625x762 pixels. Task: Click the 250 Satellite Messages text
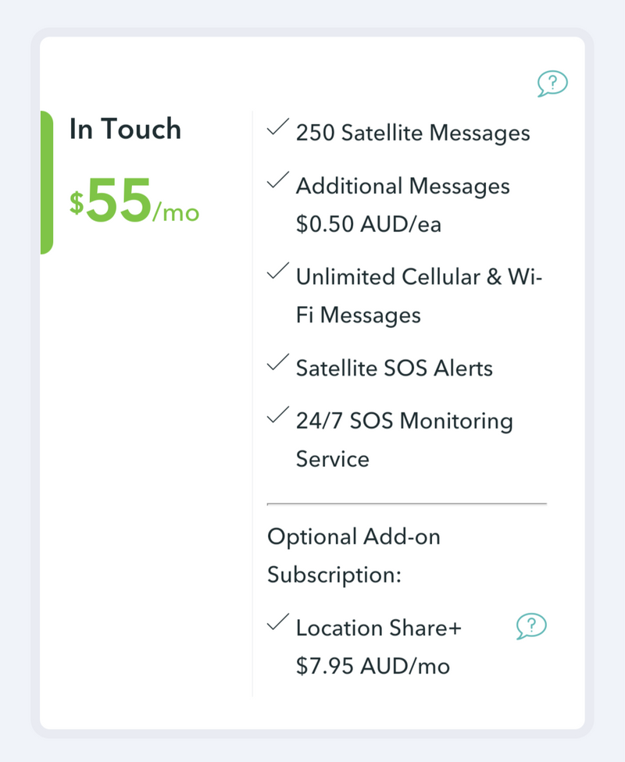412,133
